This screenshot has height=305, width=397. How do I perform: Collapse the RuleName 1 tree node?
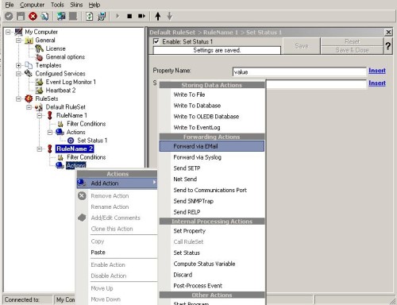click(x=40, y=115)
